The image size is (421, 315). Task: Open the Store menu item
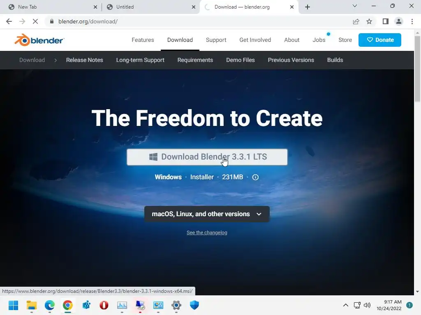pyautogui.click(x=345, y=40)
